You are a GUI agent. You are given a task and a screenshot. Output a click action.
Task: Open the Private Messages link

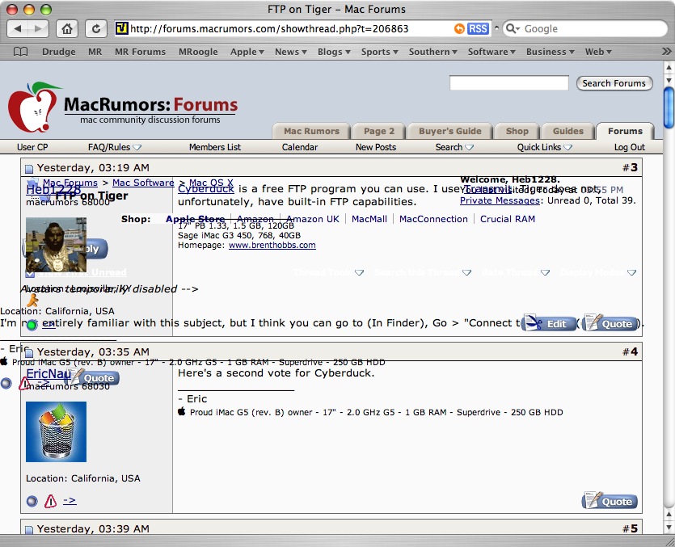(x=500, y=200)
